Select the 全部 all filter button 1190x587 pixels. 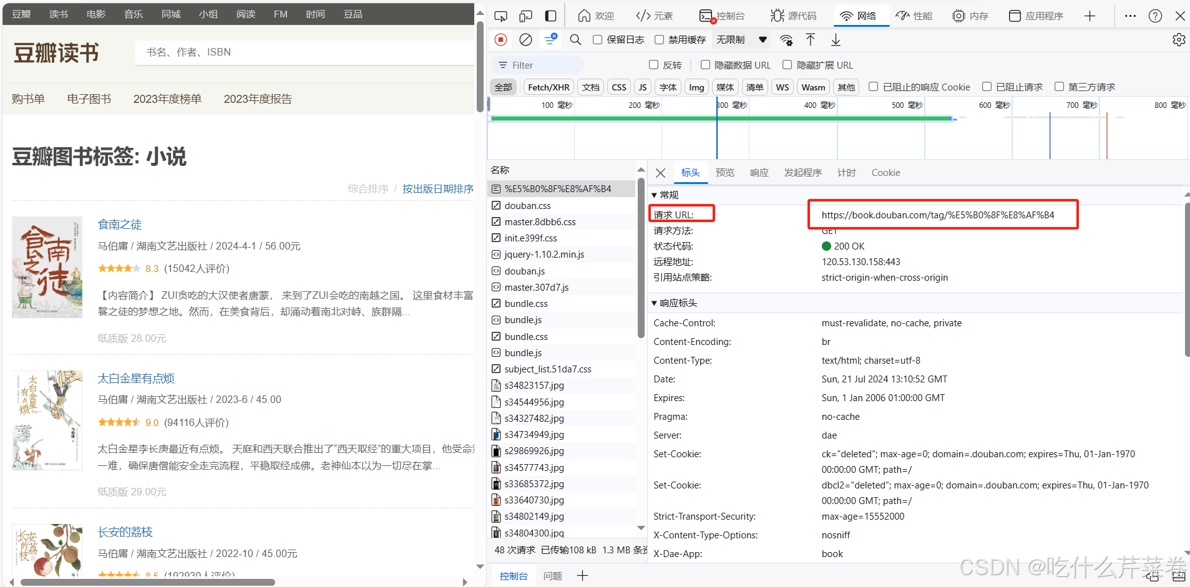tap(503, 87)
